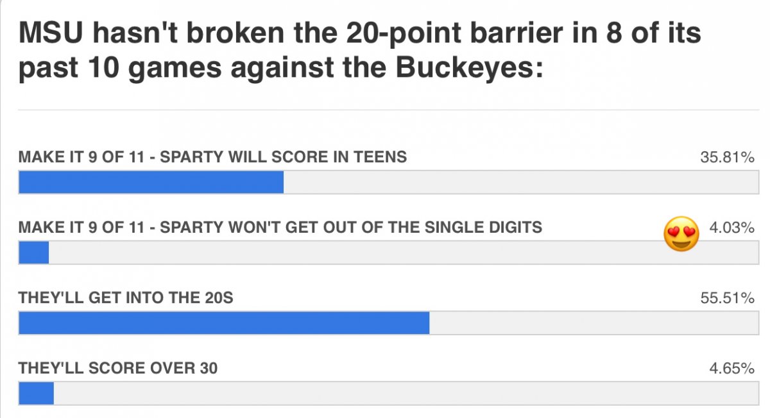Viewport: 770px width, 418px height.
Task: Click the 4.65% result value
Action: tap(732, 368)
